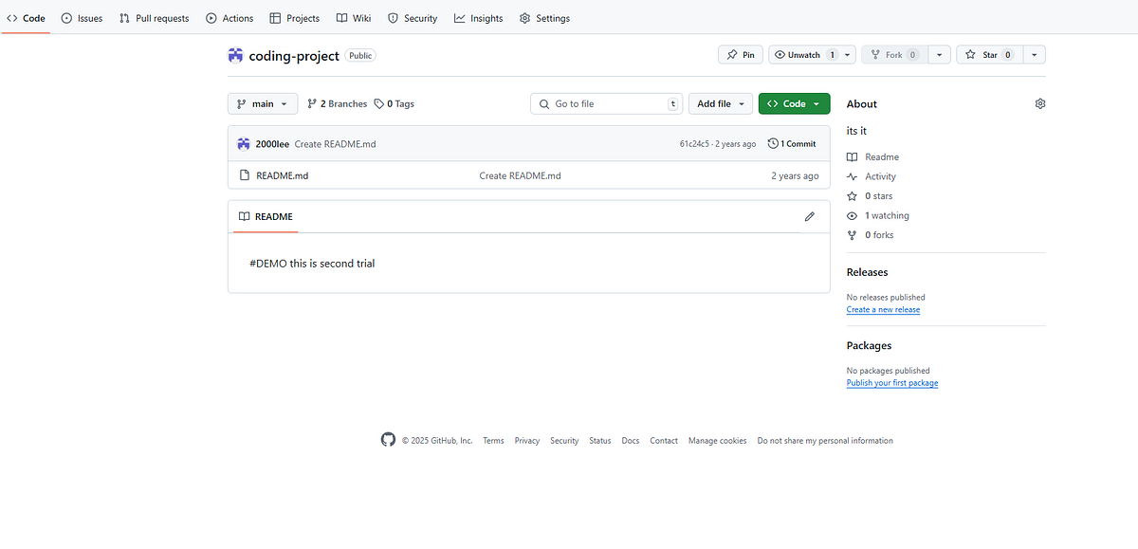Open repository Activity via the pulse icon
The height and width of the screenshot is (549, 1138).
[852, 176]
